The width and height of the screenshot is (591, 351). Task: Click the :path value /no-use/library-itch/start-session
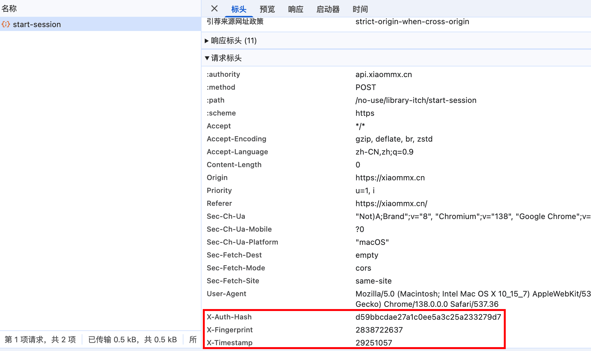[x=416, y=100]
